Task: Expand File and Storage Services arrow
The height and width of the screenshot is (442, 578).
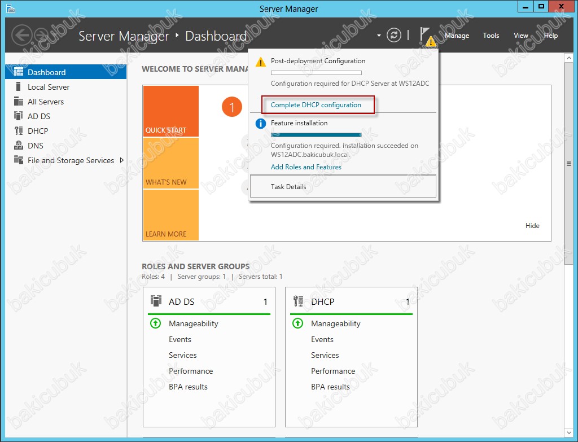Action: 122,160
